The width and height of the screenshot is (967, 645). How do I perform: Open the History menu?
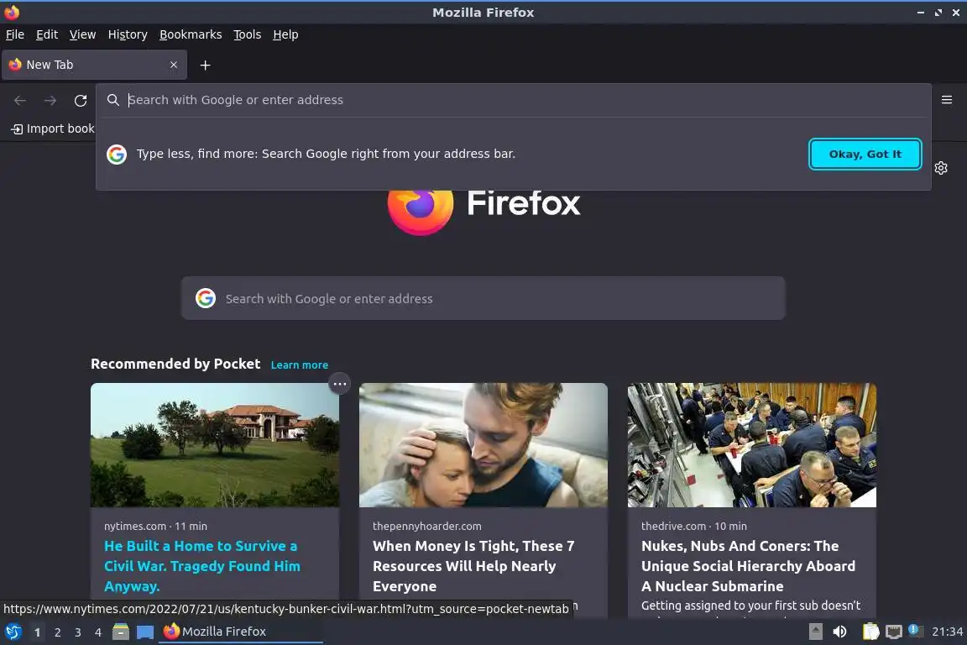pyautogui.click(x=128, y=34)
